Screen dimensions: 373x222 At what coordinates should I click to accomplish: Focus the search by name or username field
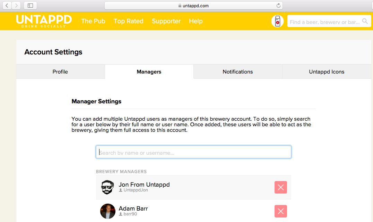193,152
